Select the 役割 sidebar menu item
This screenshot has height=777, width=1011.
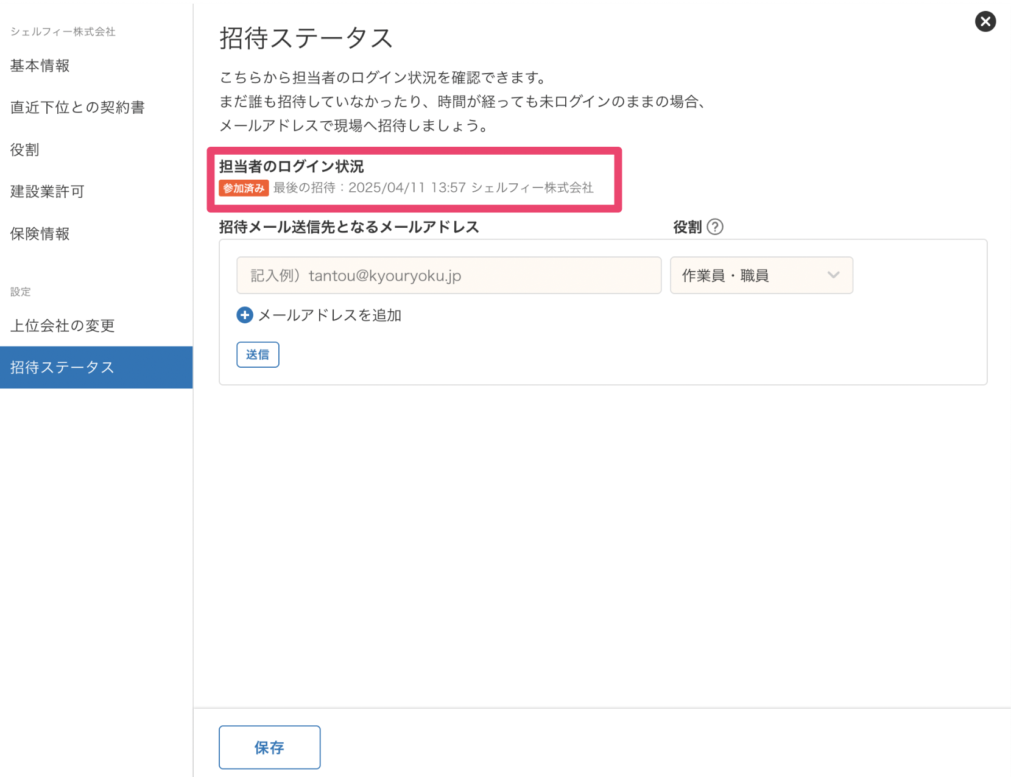point(25,150)
